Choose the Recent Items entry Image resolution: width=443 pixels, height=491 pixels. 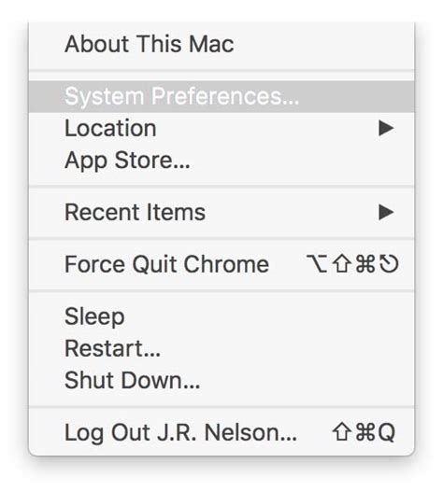[x=221, y=212]
